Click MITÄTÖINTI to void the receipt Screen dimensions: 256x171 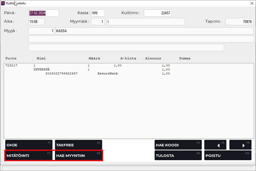pos(29,155)
